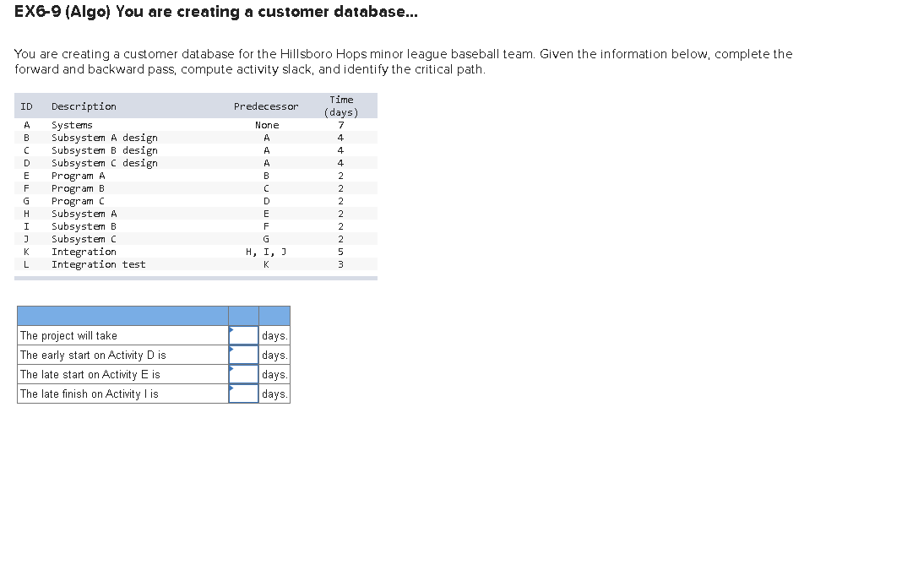
Task: Click the blue flag marker beside the project duration field
Action: pos(231,331)
